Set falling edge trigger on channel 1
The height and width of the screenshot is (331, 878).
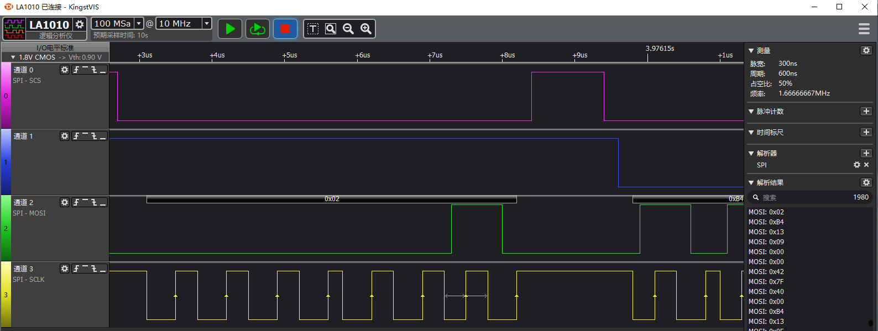click(x=95, y=136)
